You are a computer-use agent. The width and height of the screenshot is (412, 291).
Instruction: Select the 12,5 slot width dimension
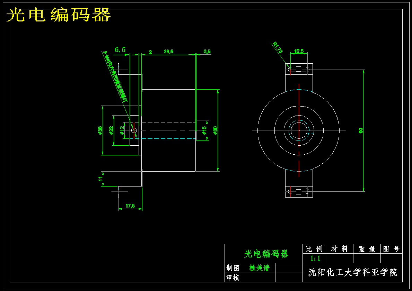[299, 51]
